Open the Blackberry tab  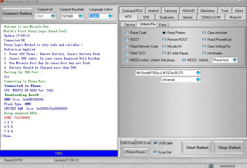tap(208, 11)
